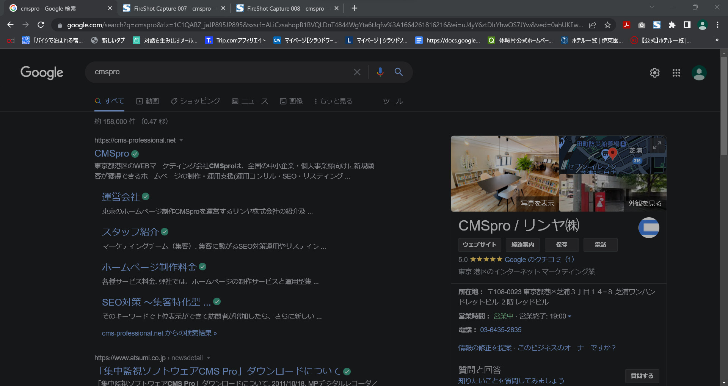Viewport: 728px width, 386px height.
Task: Open the ツール search tools
Action: coord(393,101)
